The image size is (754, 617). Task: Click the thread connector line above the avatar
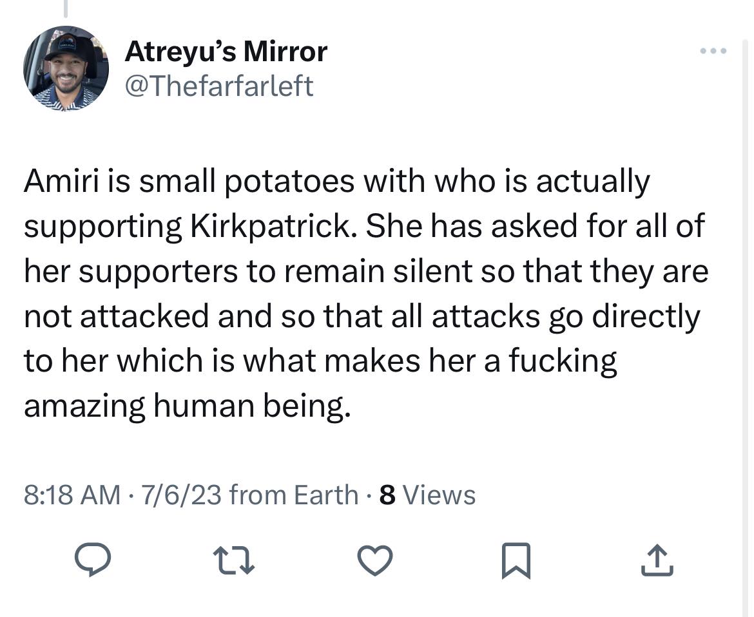(64, 8)
